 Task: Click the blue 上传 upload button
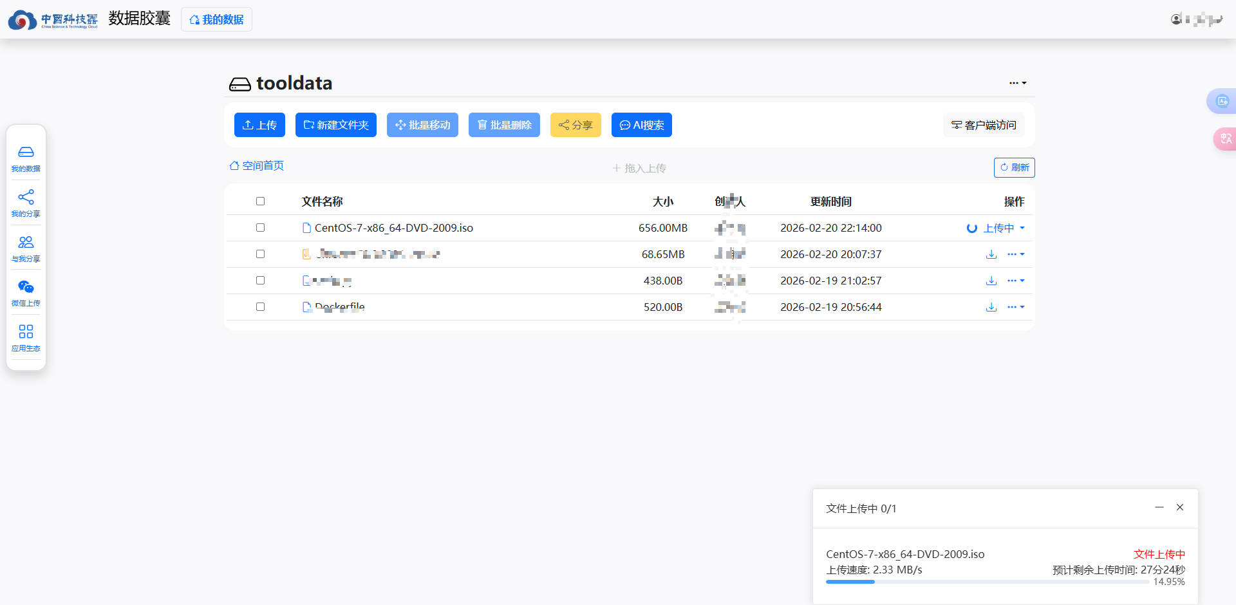[259, 125]
